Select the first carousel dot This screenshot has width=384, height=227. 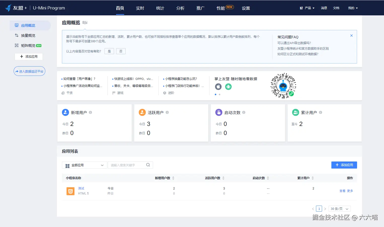[x=216, y=94]
